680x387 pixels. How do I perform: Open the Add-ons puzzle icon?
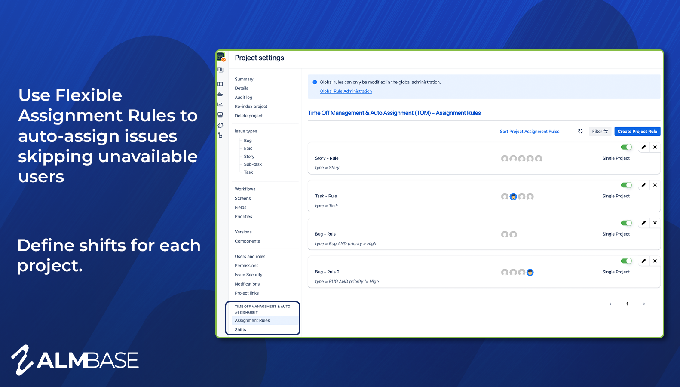221,126
